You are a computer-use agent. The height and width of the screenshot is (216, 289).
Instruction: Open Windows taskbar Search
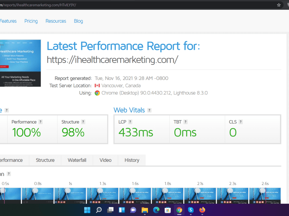(99, 210)
